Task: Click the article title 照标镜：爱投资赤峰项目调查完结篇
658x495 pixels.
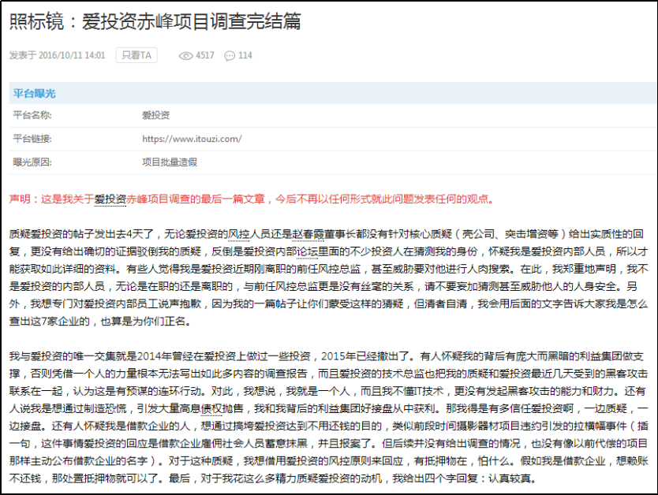Action: coord(155,21)
